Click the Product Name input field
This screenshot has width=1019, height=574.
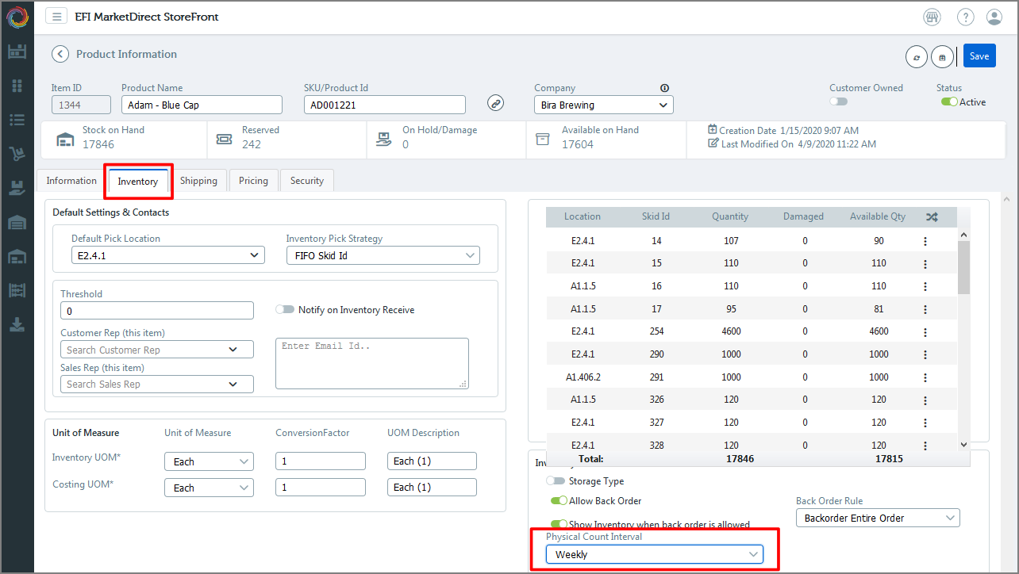202,105
